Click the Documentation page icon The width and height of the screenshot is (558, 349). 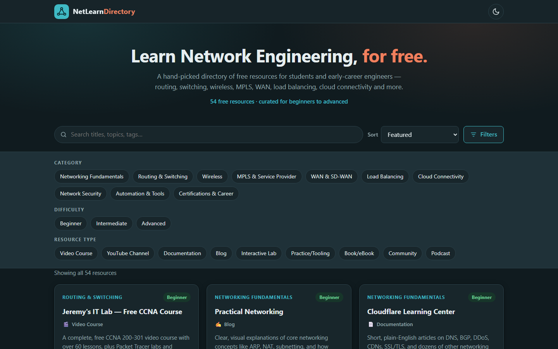tap(370, 324)
